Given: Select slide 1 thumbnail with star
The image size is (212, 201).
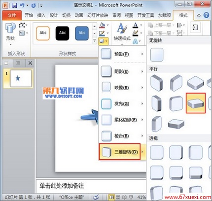Looking at the screenshot, I should tap(21, 78).
